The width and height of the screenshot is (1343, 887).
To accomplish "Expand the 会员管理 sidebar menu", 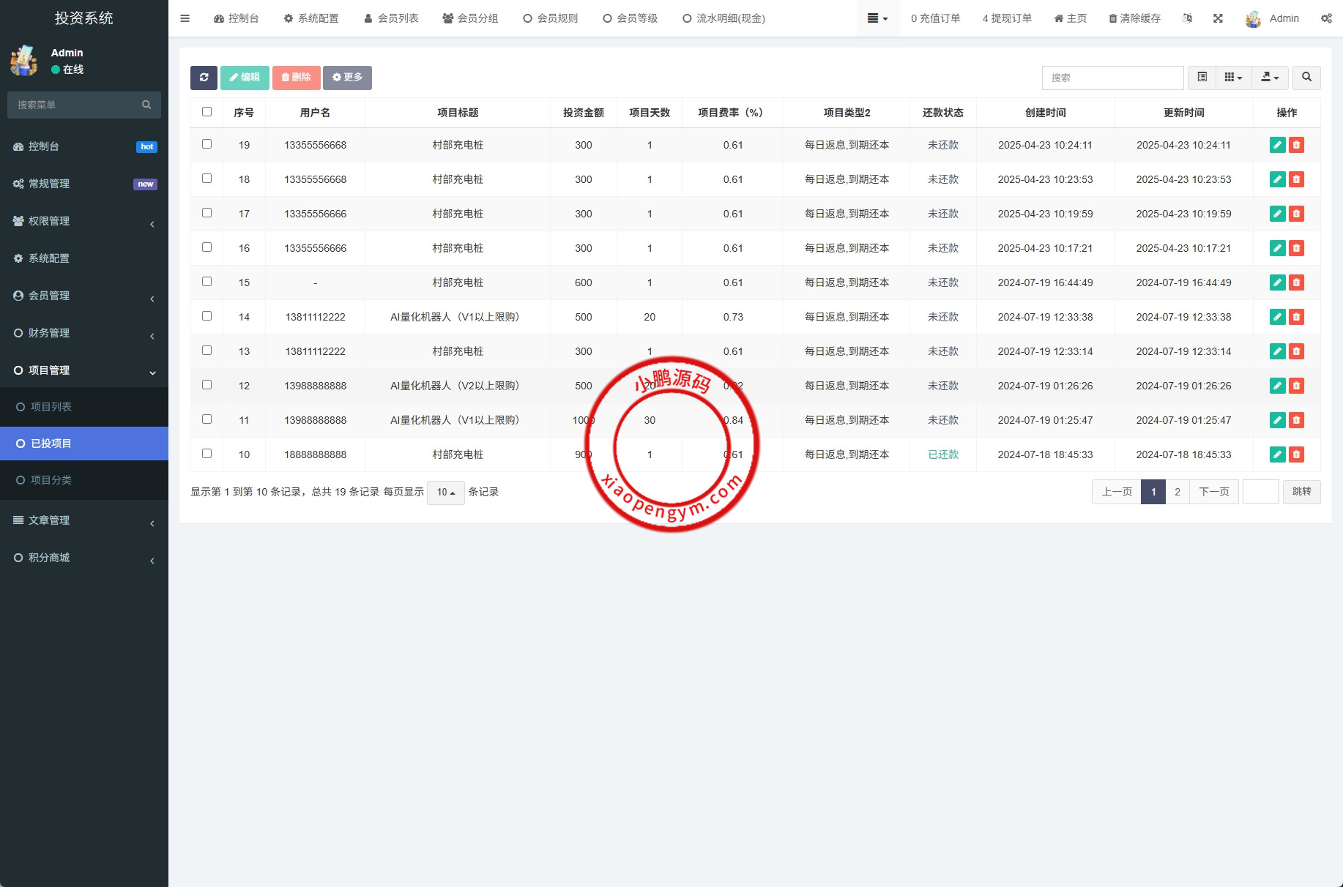I will pos(84,296).
